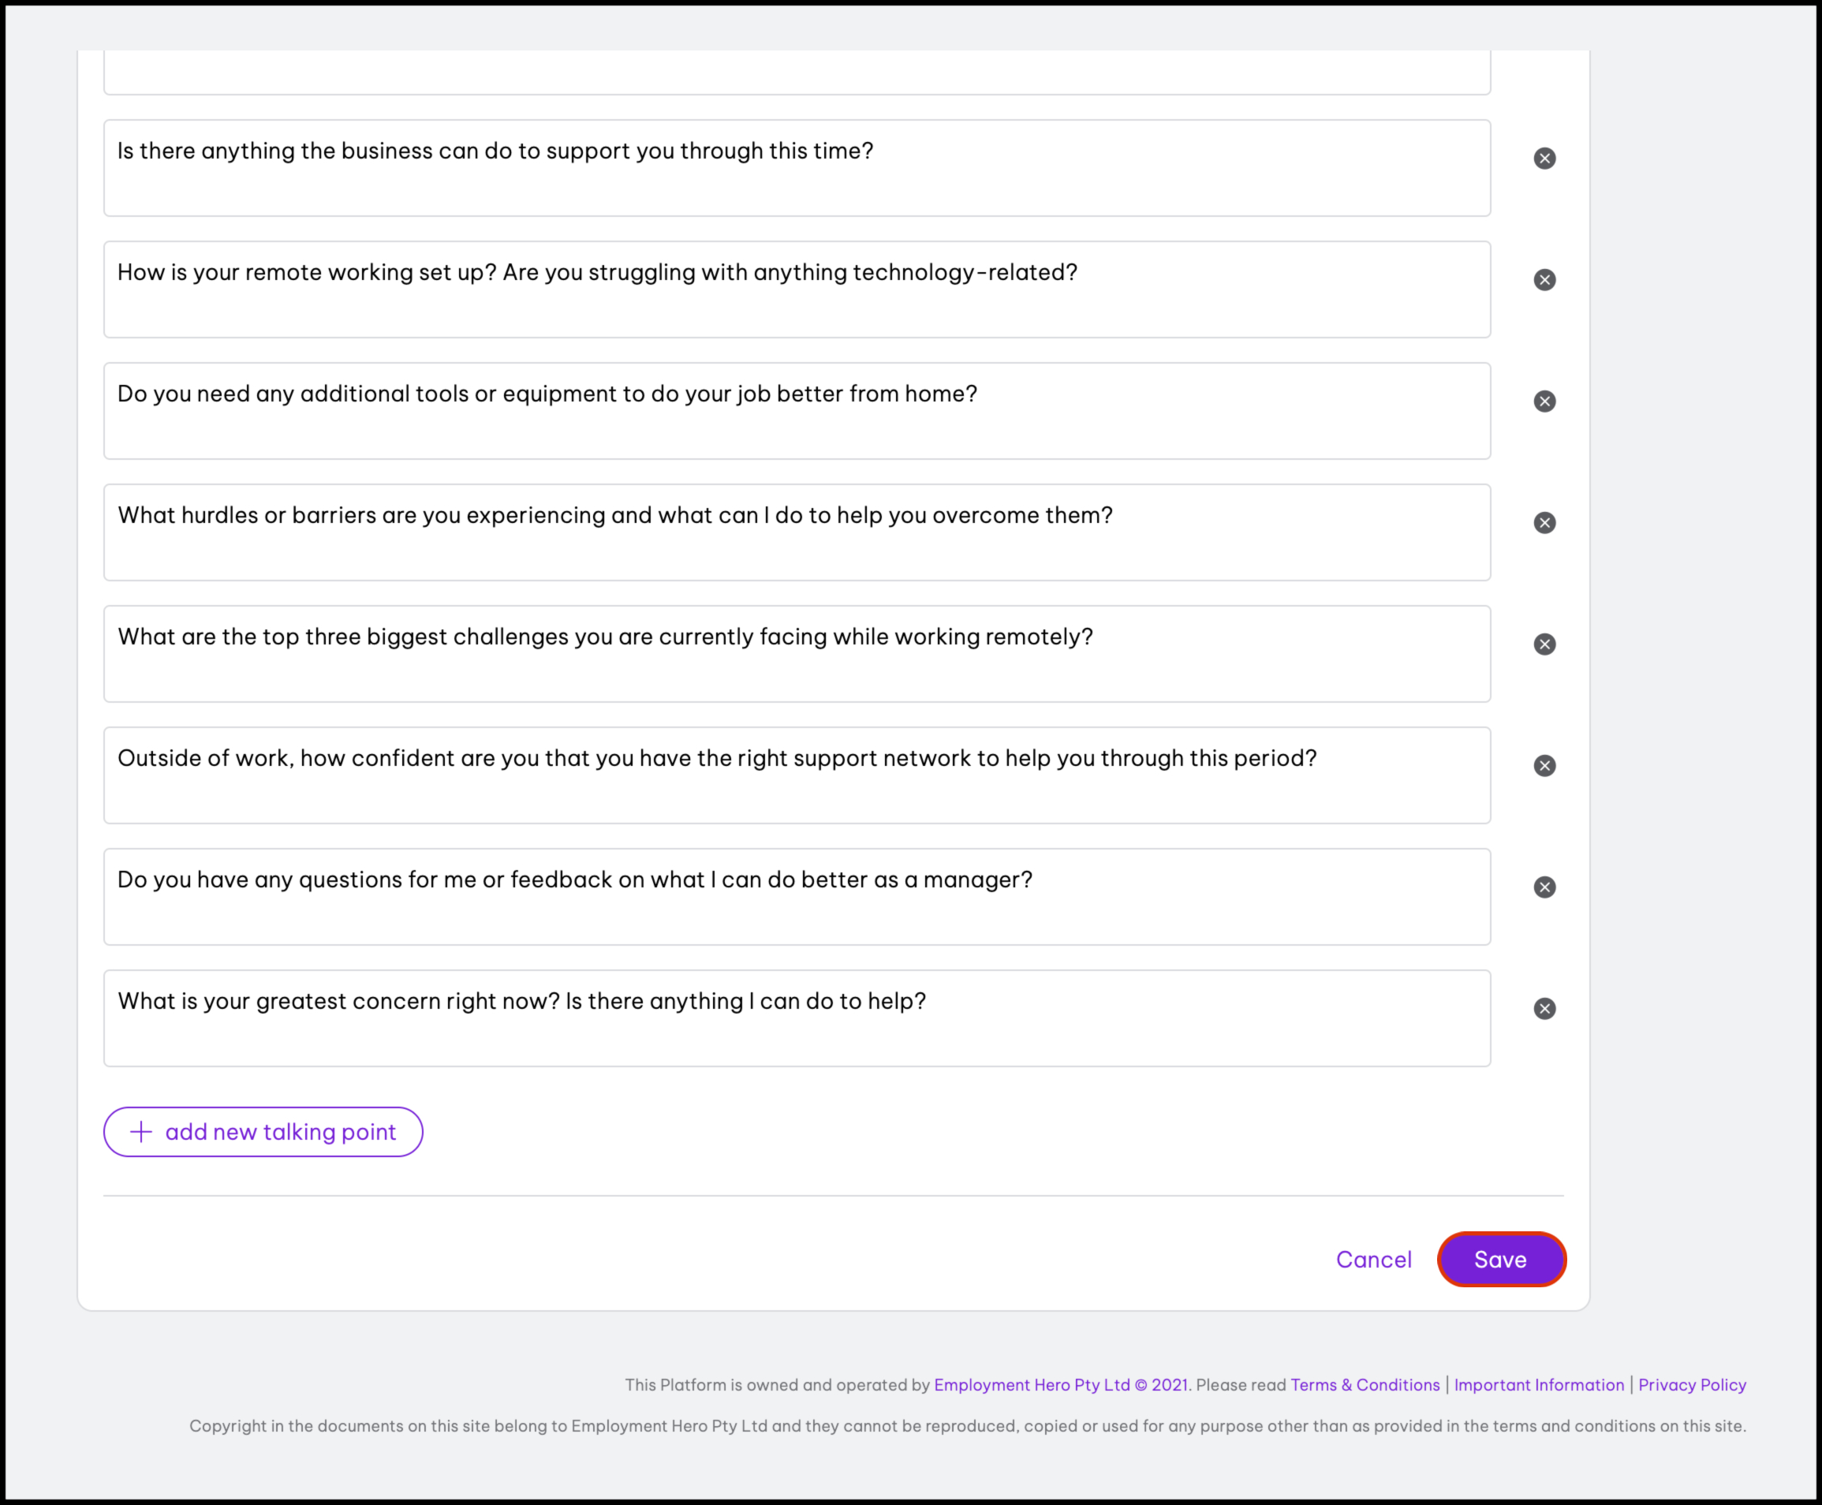Delete the support network talking point

click(1544, 765)
